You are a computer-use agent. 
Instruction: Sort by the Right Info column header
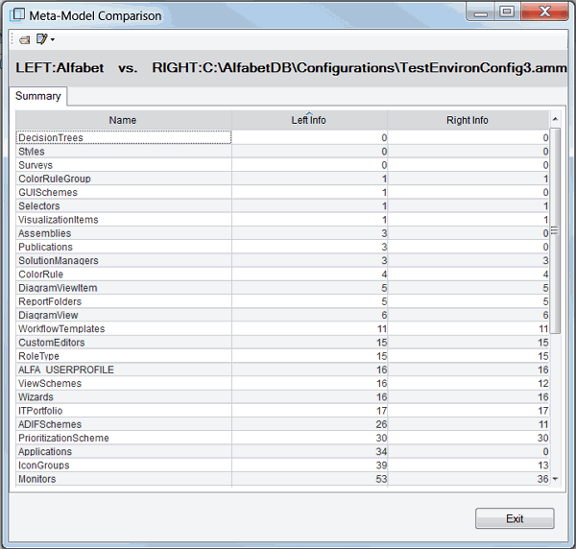468,120
